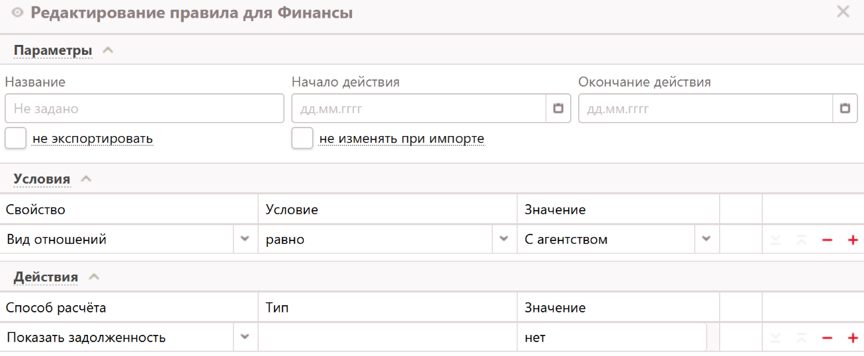Collapse the Условия section

click(x=86, y=179)
